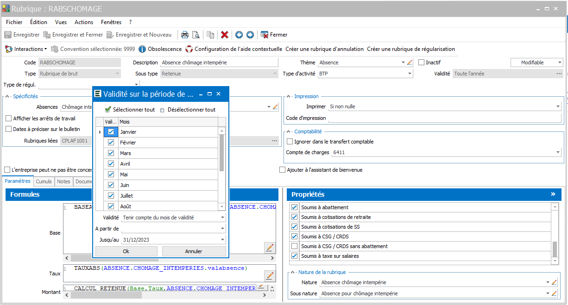The height and width of the screenshot is (305, 568).
Task: Click the print icon in the toolbar
Action: click(184, 35)
